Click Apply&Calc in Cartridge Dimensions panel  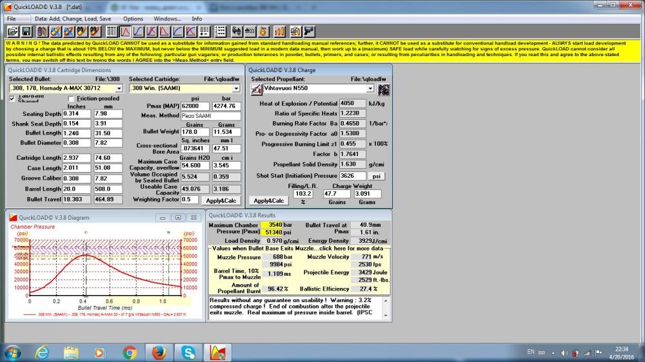[222, 200]
